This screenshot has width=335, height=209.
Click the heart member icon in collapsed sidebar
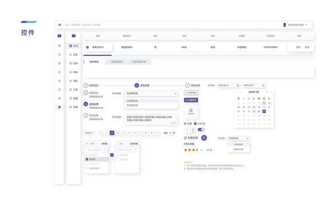[59, 55]
